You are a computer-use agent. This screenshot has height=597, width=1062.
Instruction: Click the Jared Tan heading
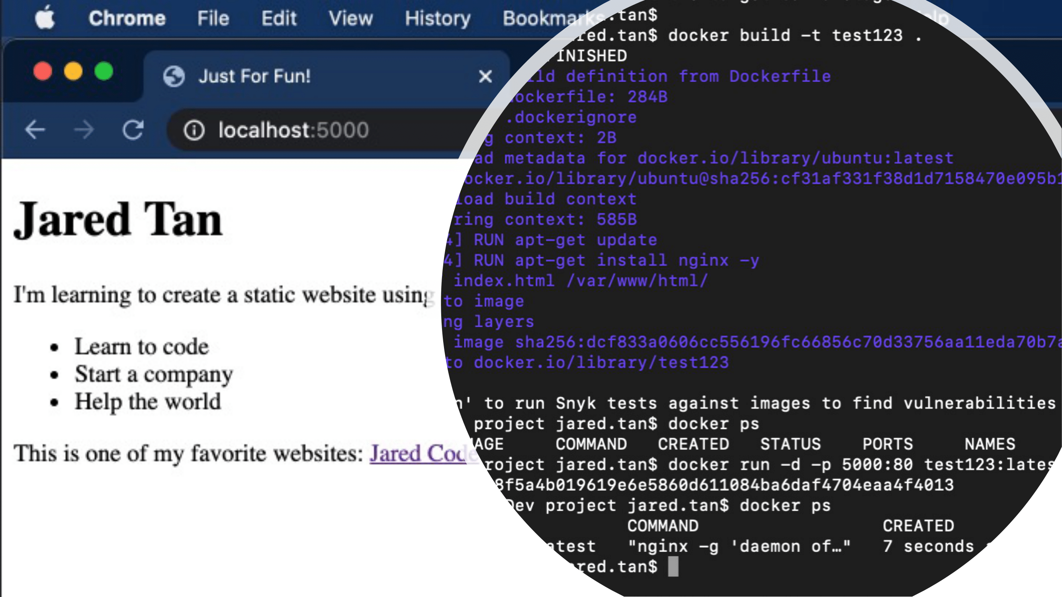click(x=118, y=219)
